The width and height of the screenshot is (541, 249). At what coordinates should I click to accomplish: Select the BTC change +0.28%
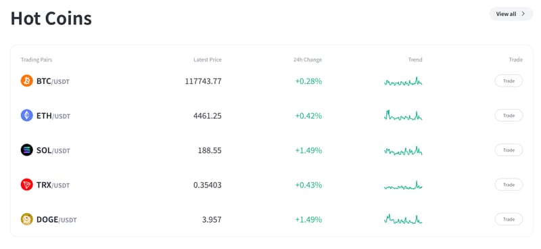point(308,81)
